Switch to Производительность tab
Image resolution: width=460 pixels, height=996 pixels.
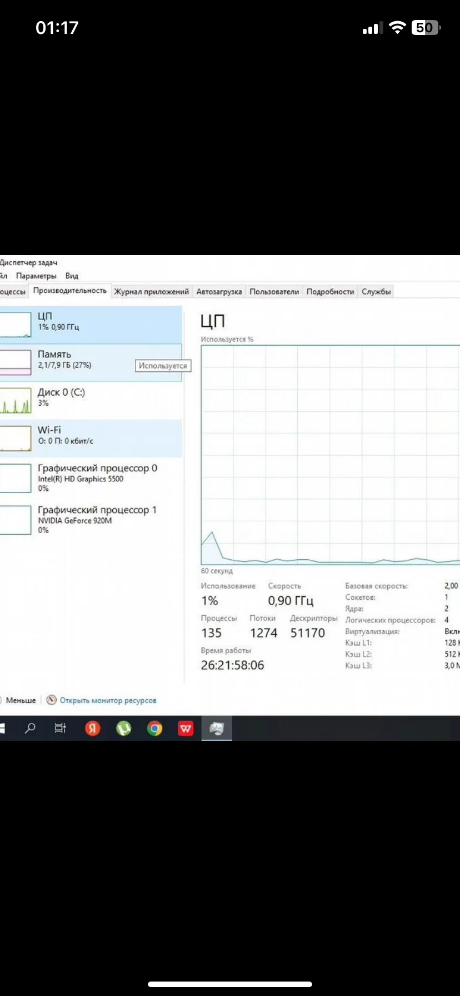click(x=69, y=291)
